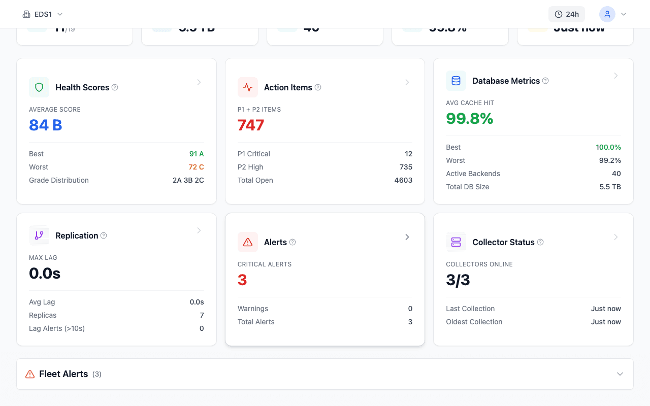Open Alerts details via chevron arrow
The height and width of the screenshot is (406, 650).
[407, 237]
